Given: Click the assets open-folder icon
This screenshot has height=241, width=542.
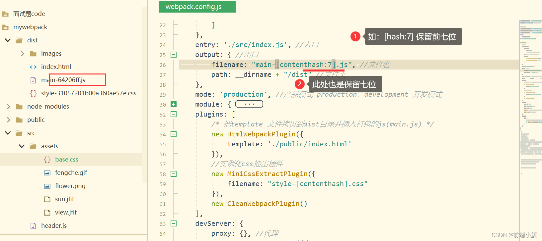Looking at the screenshot, I should (x=33, y=146).
